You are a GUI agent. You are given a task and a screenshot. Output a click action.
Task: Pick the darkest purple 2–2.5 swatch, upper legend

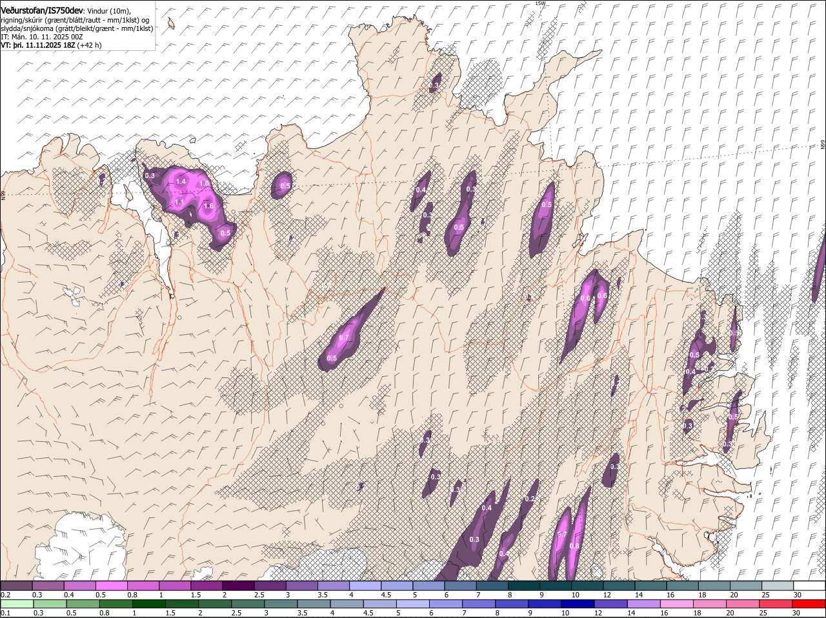[238, 586]
